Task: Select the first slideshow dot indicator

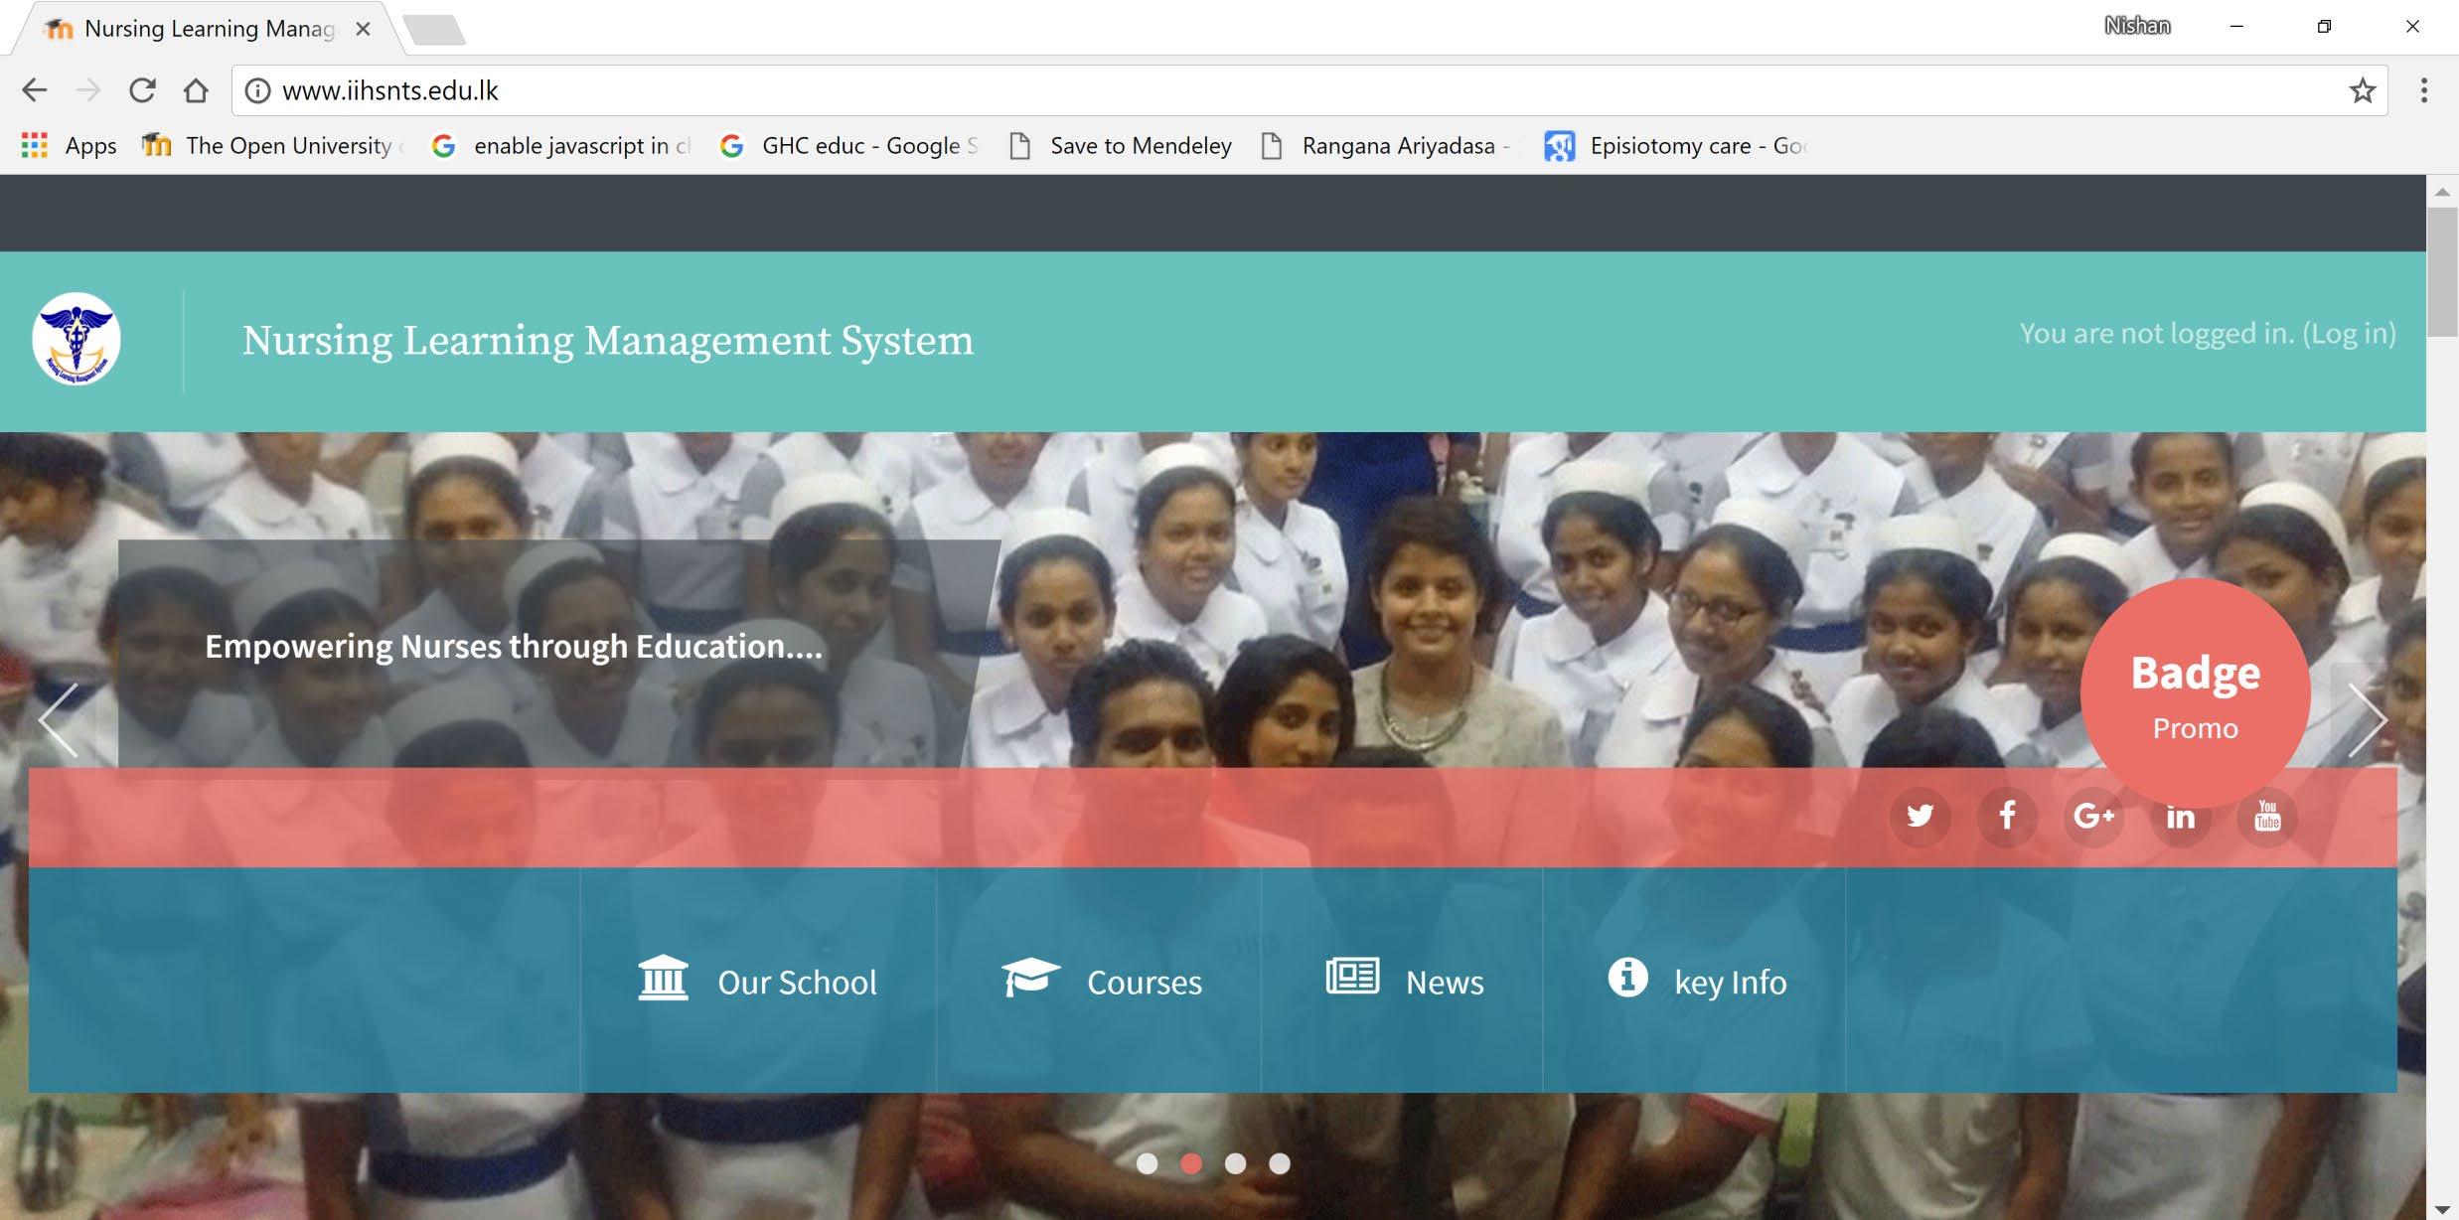Action: pyautogui.click(x=1147, y=1163)
